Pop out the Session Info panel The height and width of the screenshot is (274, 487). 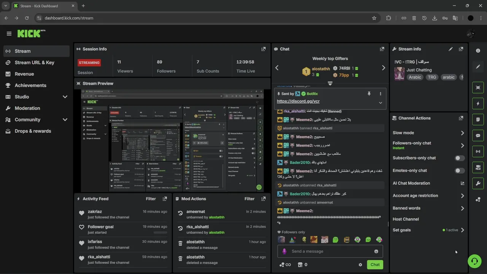point(263,49)
